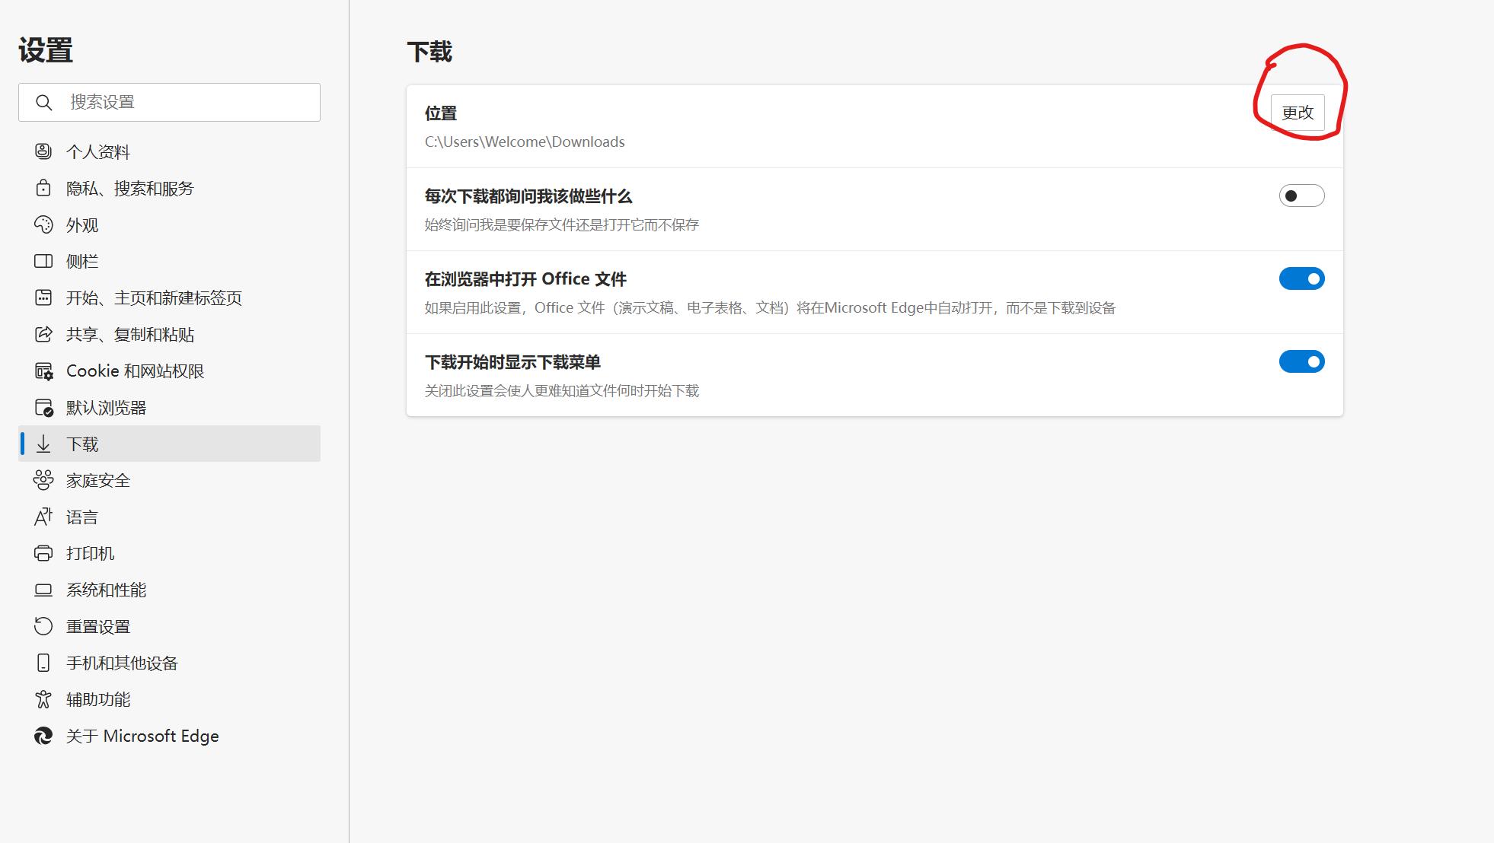Go to 隐私、搜索和服务 settings
Viewport: 1494px width, 843px height.
(x=169, y=188)
